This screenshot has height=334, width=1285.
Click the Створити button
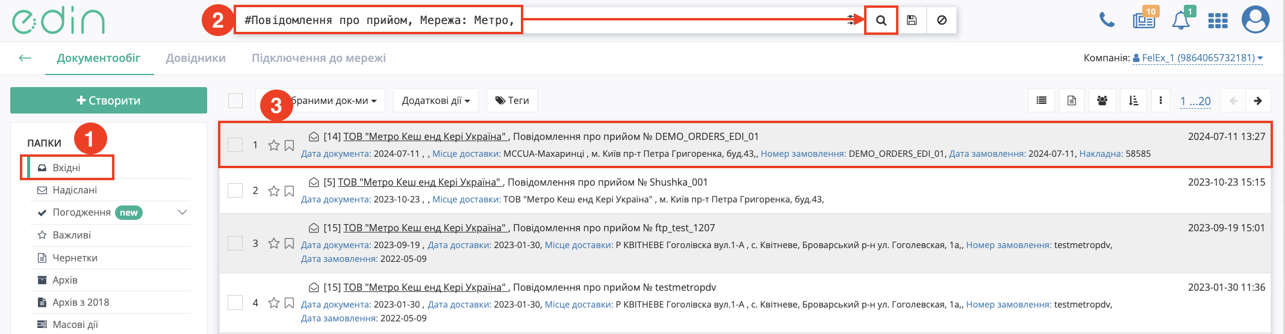click(x=108, y=100)
